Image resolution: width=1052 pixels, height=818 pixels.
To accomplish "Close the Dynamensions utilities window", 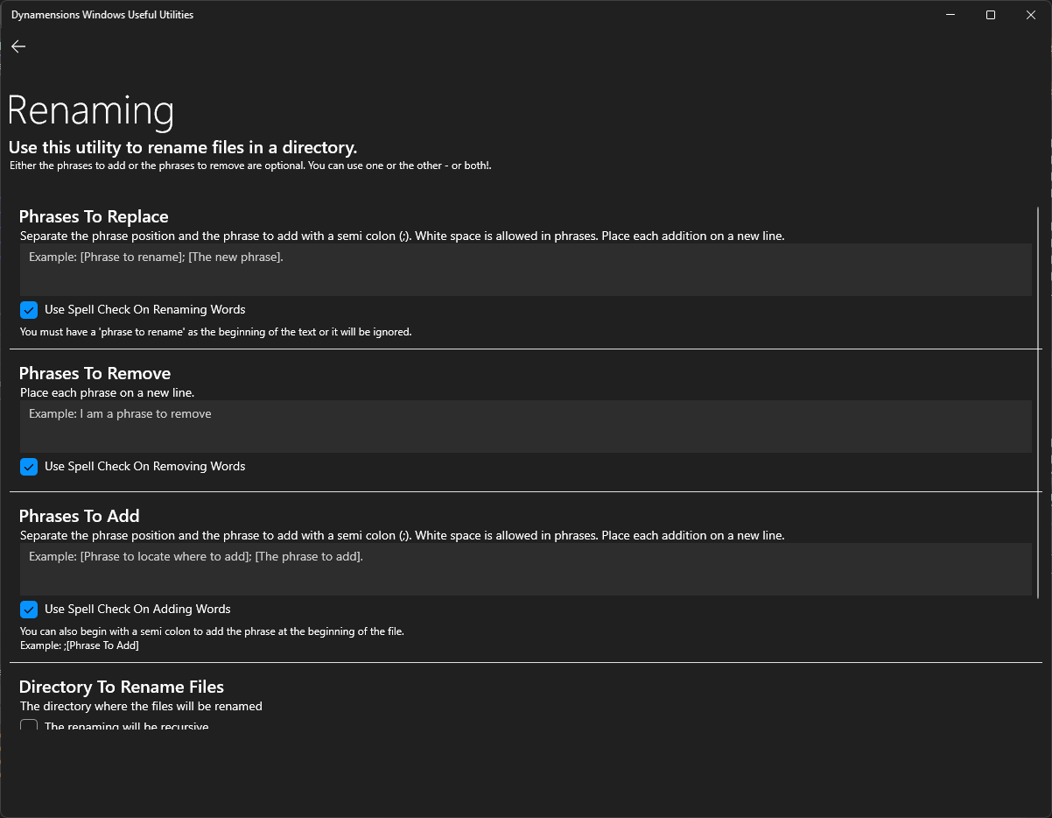I will tap(1030, 15).
